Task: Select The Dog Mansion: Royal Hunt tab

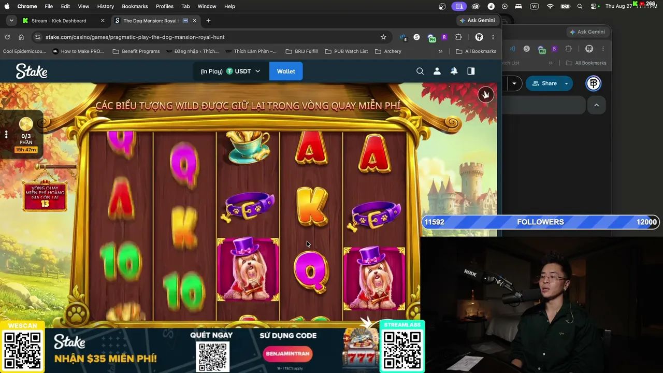Action: [x=151, y=21]
